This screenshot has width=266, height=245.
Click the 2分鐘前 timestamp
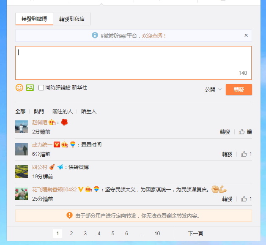pos(41,132)
